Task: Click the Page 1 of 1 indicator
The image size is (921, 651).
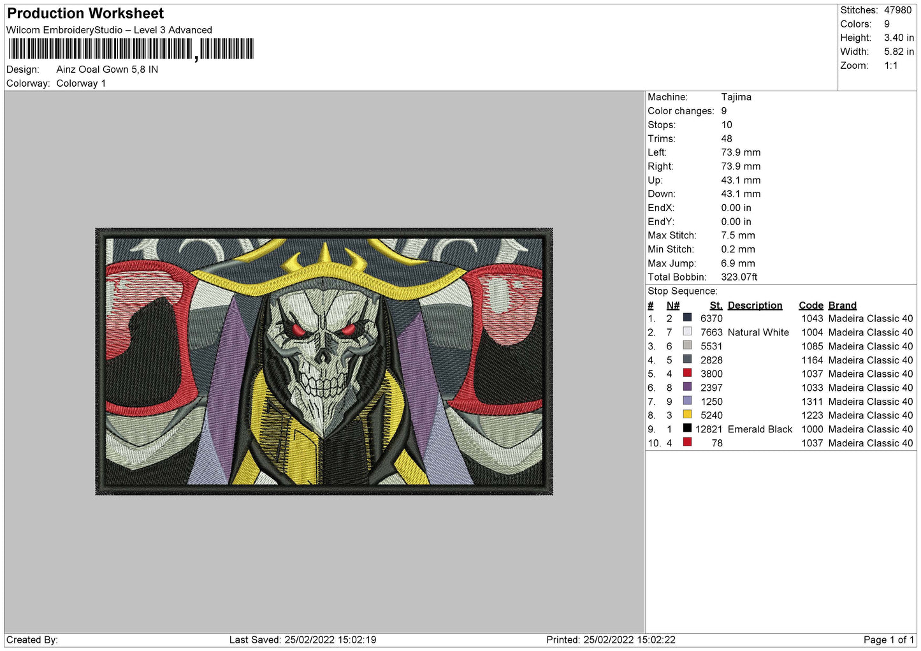Action: [x=888, y=640]
